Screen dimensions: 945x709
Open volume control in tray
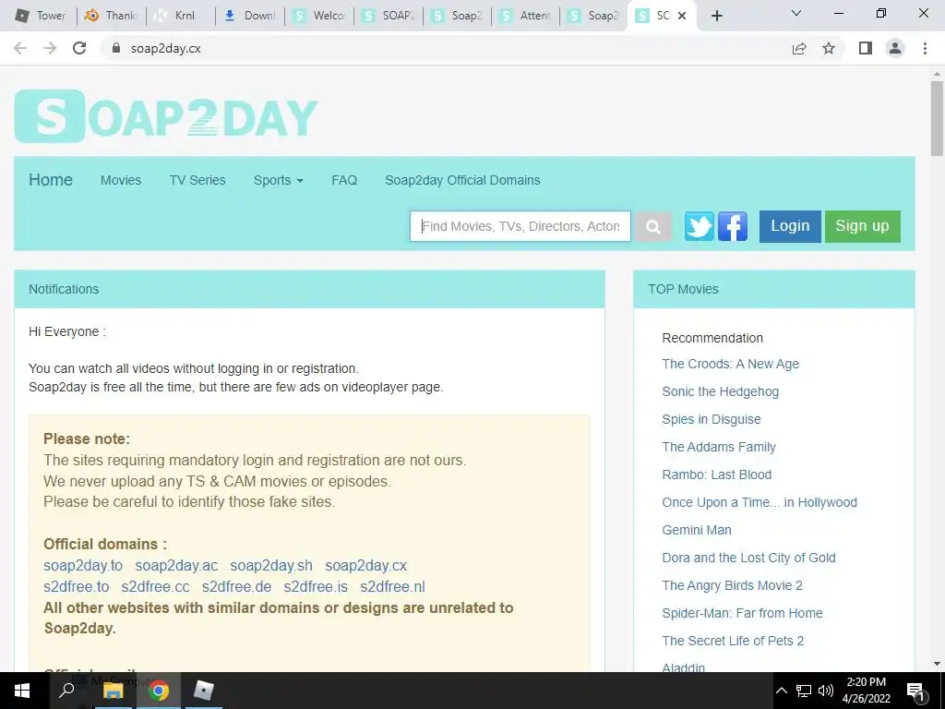826,691
